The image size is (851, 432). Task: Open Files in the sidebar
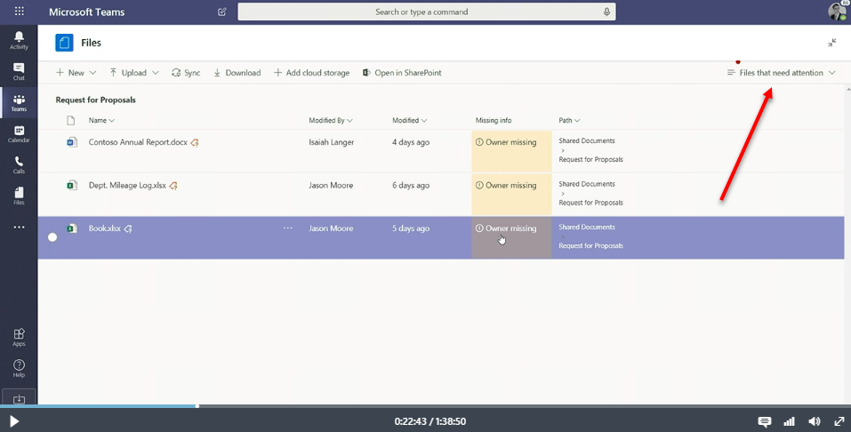click(x=19, y=196)
